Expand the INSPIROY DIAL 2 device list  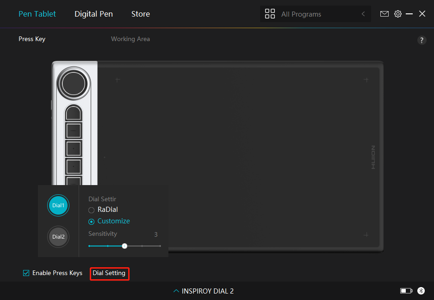pyautogui.click(x=176, y=291)
